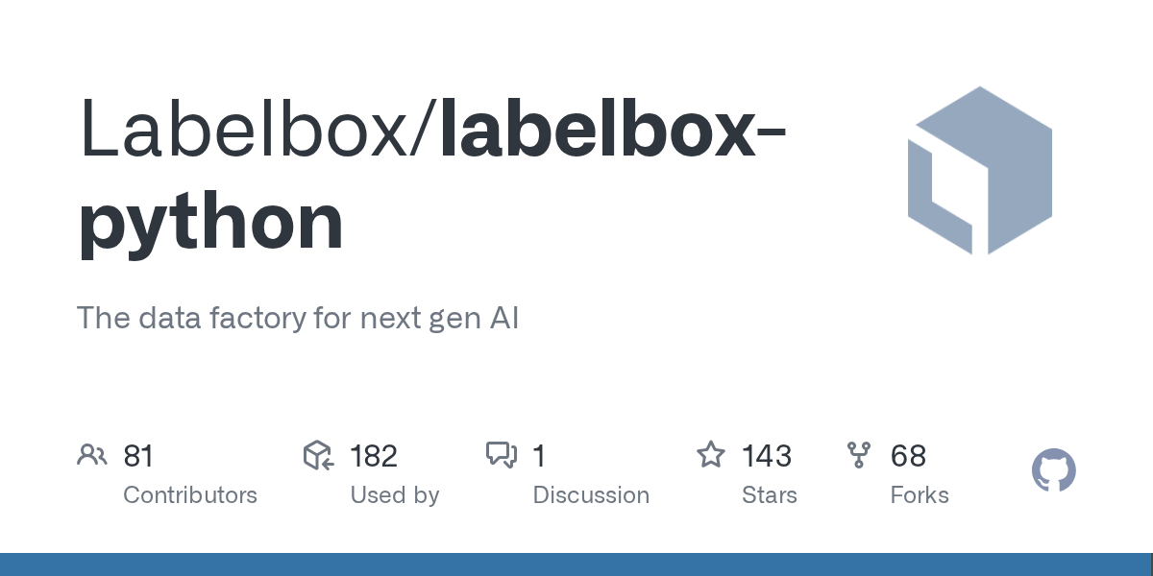Click the star icon
This screenshot has width=1153, height=576.
point(711,454)
